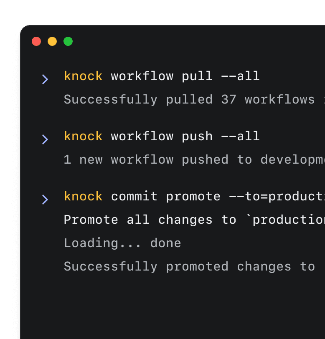The height and width of the screenshot is (339, 325).
Task: Select the chevron prompt beside the workflow pull command
Action: coord(45,79)
